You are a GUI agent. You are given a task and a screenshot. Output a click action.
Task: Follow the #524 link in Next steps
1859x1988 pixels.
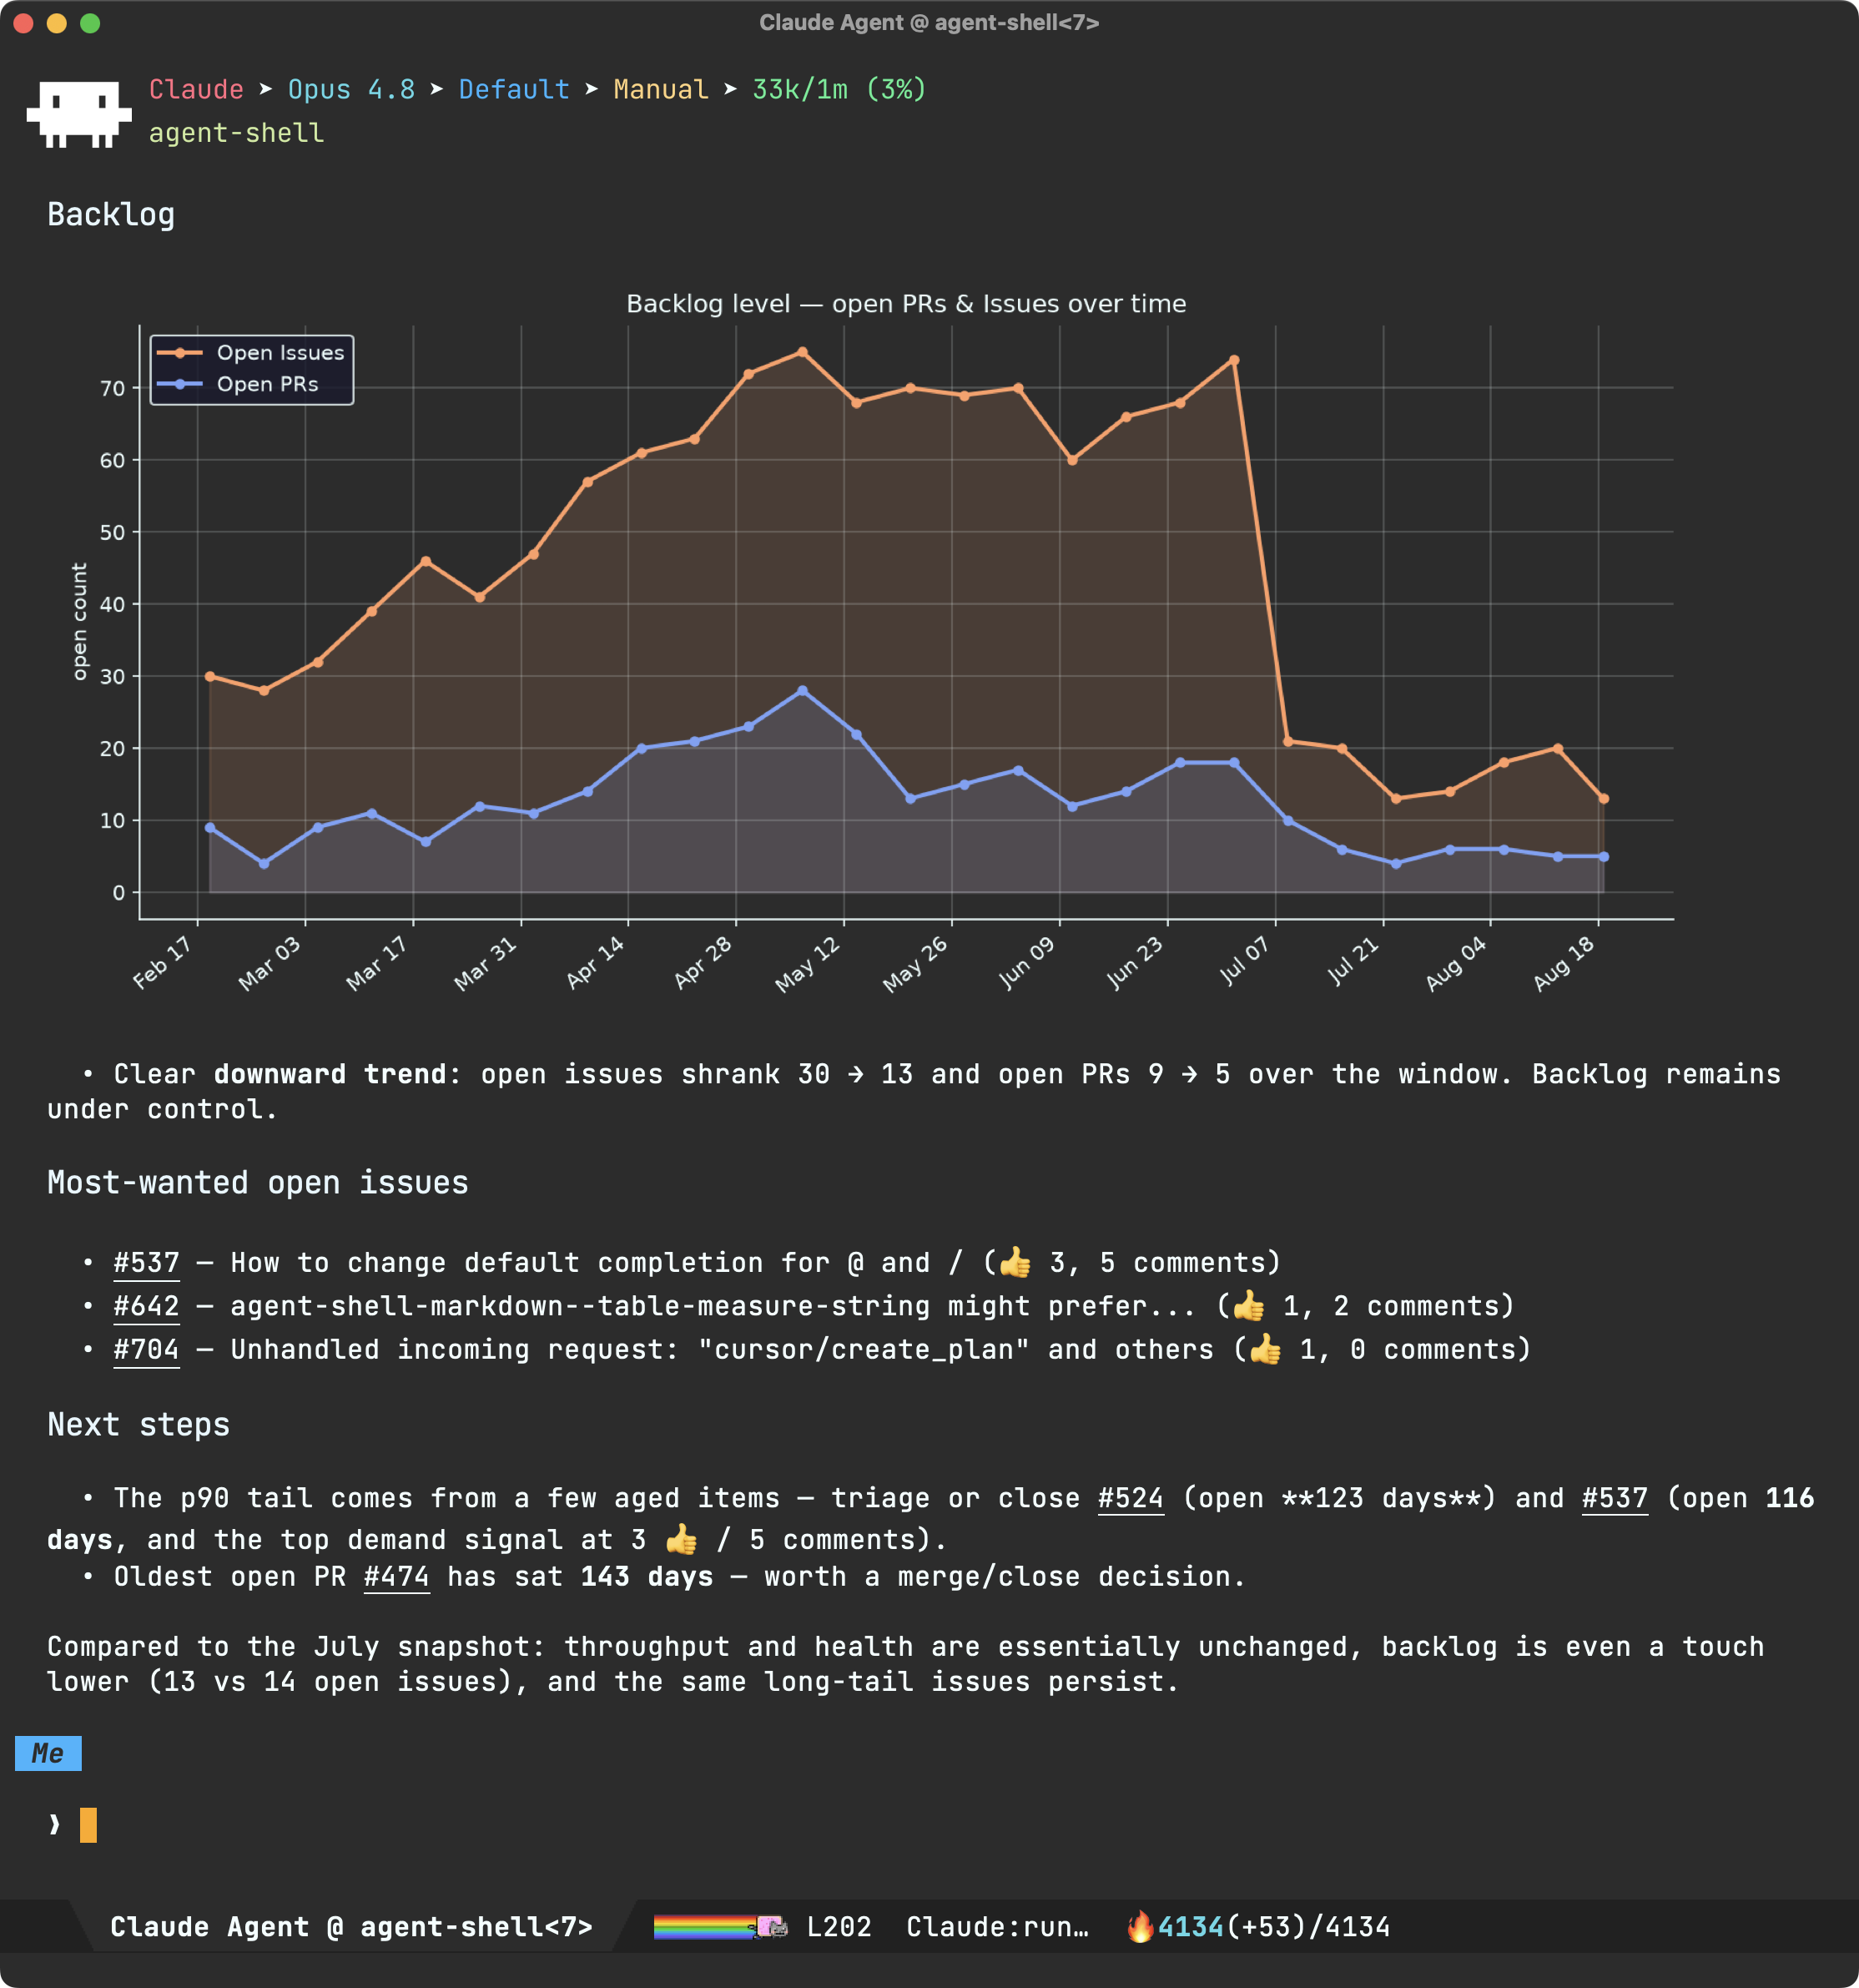(x=1130, y=1498)
